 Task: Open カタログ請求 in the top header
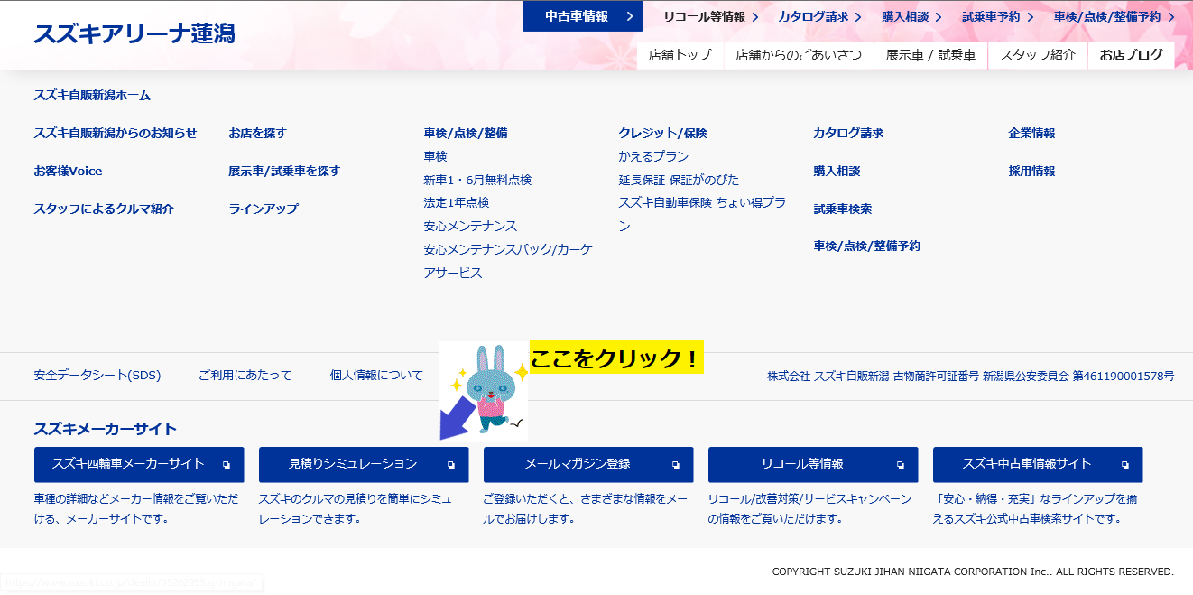(820, 16)
